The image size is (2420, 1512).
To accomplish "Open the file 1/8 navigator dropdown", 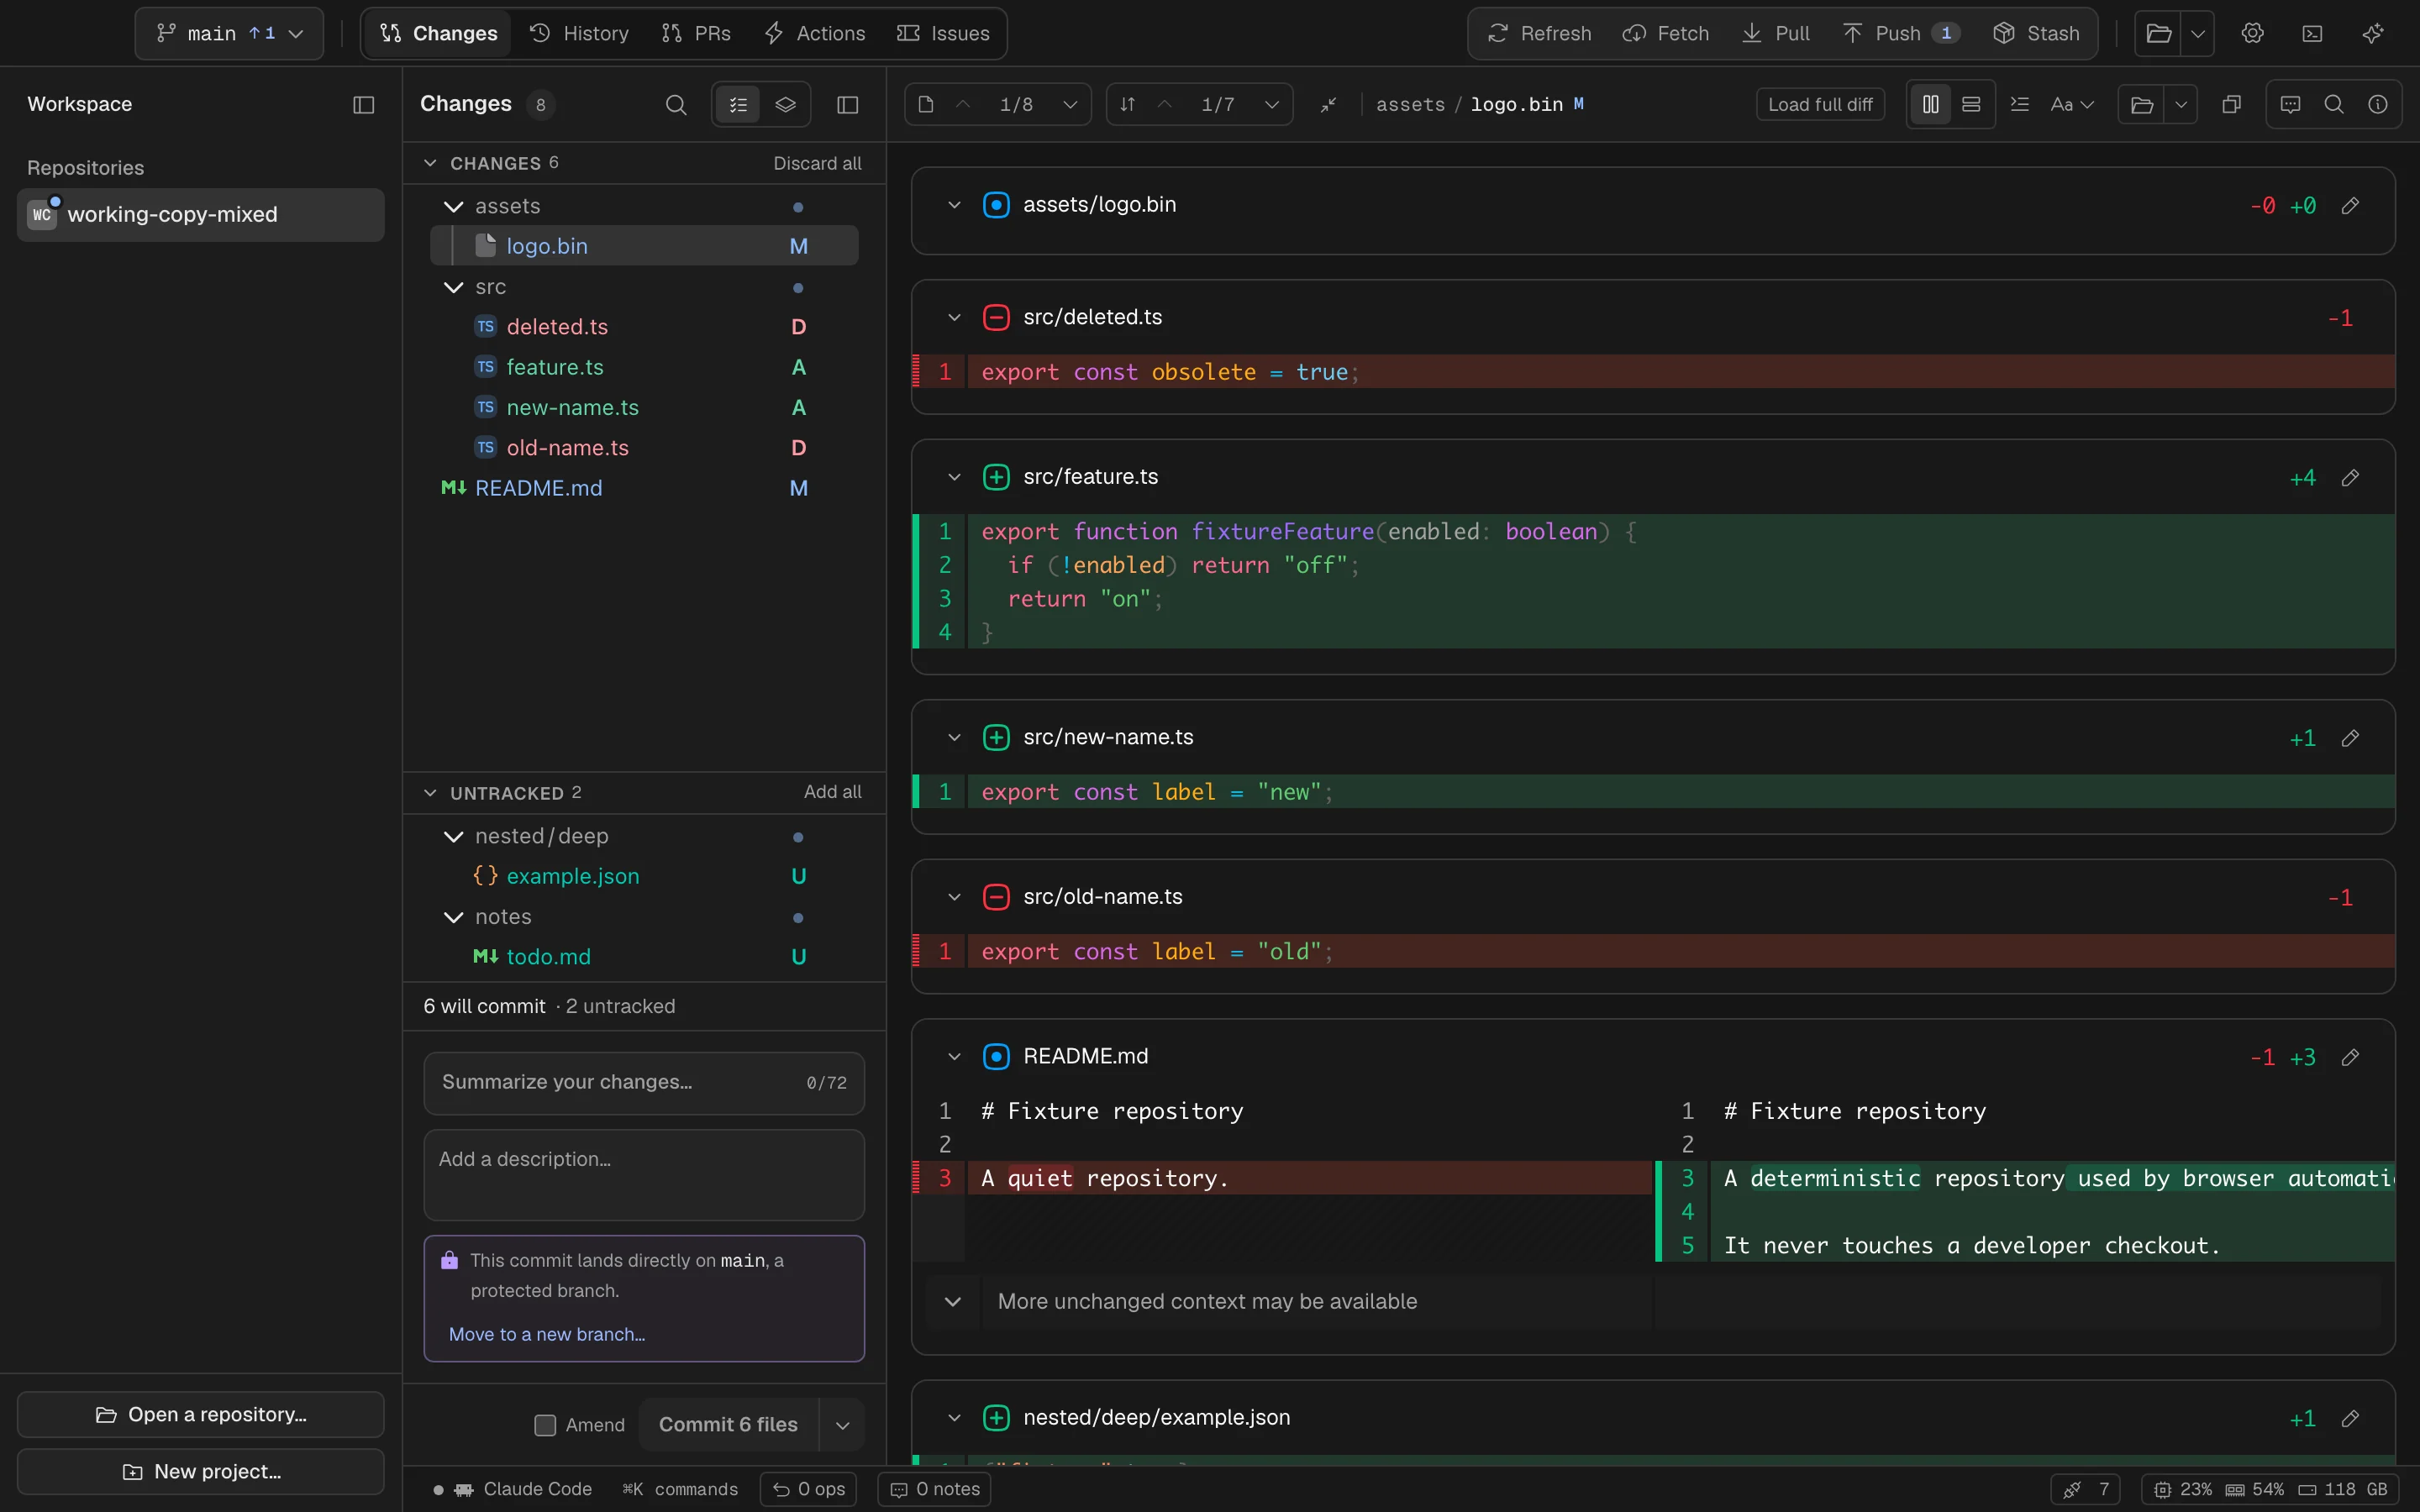I will 1069,104.
